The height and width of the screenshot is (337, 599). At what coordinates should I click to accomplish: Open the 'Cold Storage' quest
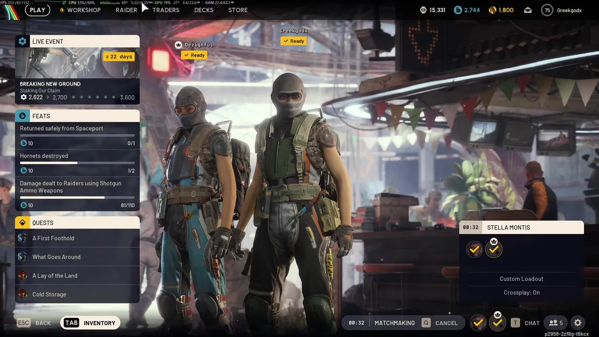[x=77, y=294]
